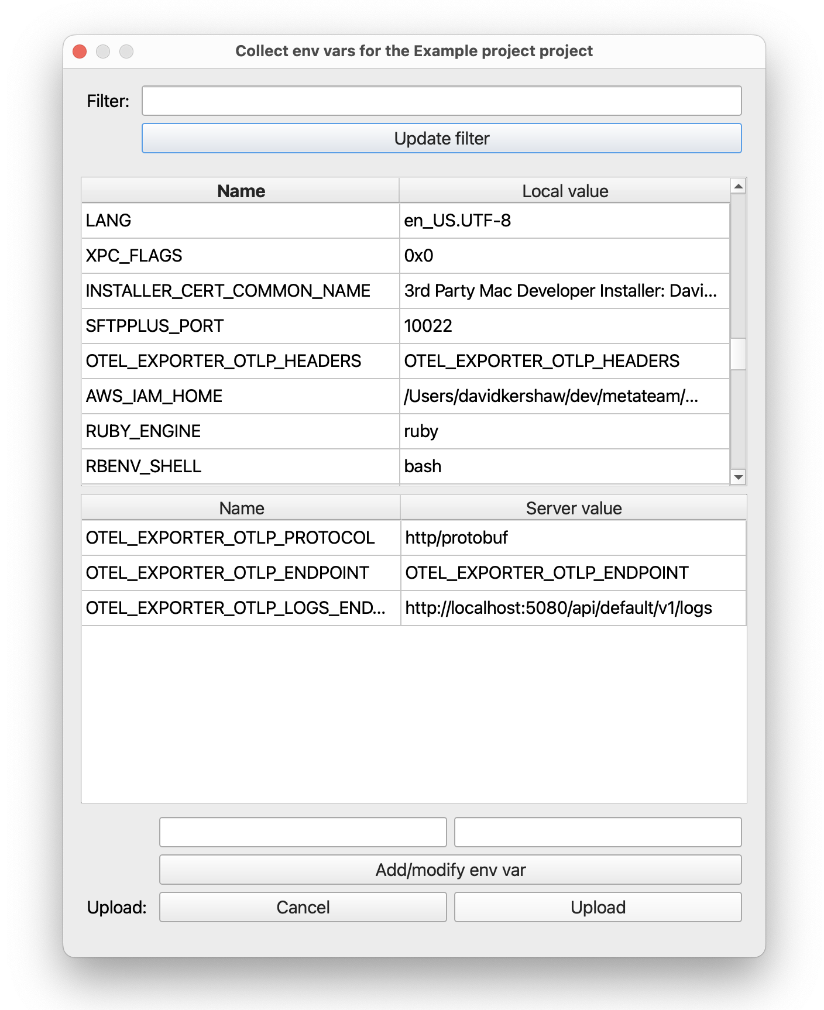Click the local table scrollbar thumb
The width and height of the screenshot is (824, 1010).
point(739,353)
